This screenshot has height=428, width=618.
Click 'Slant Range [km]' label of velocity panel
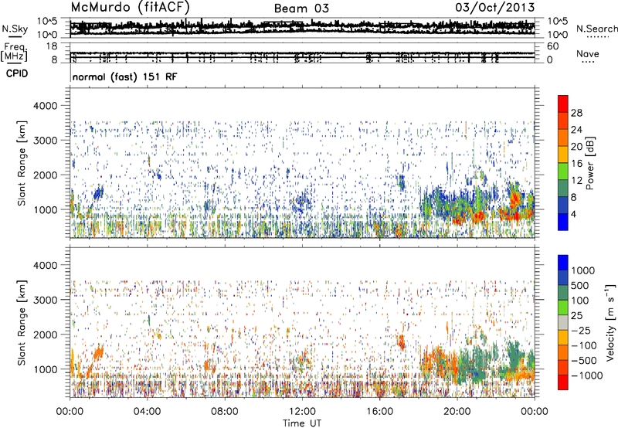[22, 322]
